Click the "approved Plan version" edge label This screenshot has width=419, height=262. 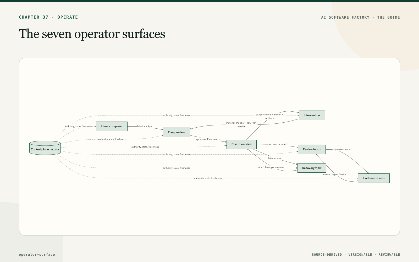[x=208, y=139]
